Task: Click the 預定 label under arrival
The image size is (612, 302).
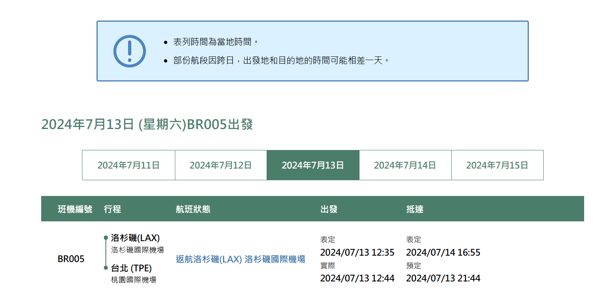Action: (414, 265)
